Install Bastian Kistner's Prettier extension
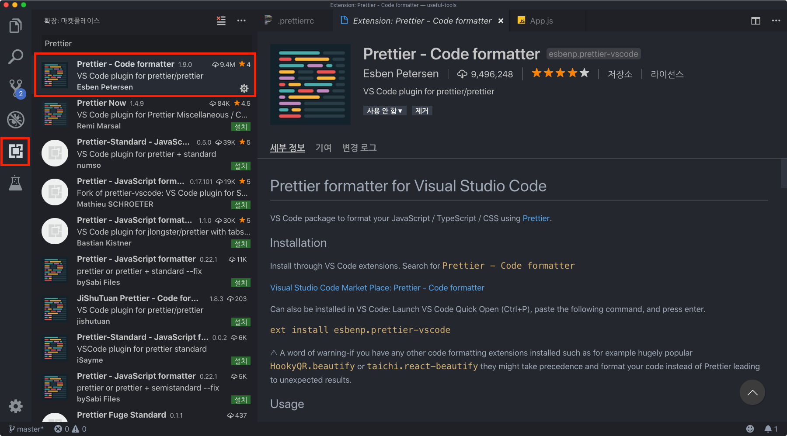Screen dimensions: 787x436 coord(241,244)
